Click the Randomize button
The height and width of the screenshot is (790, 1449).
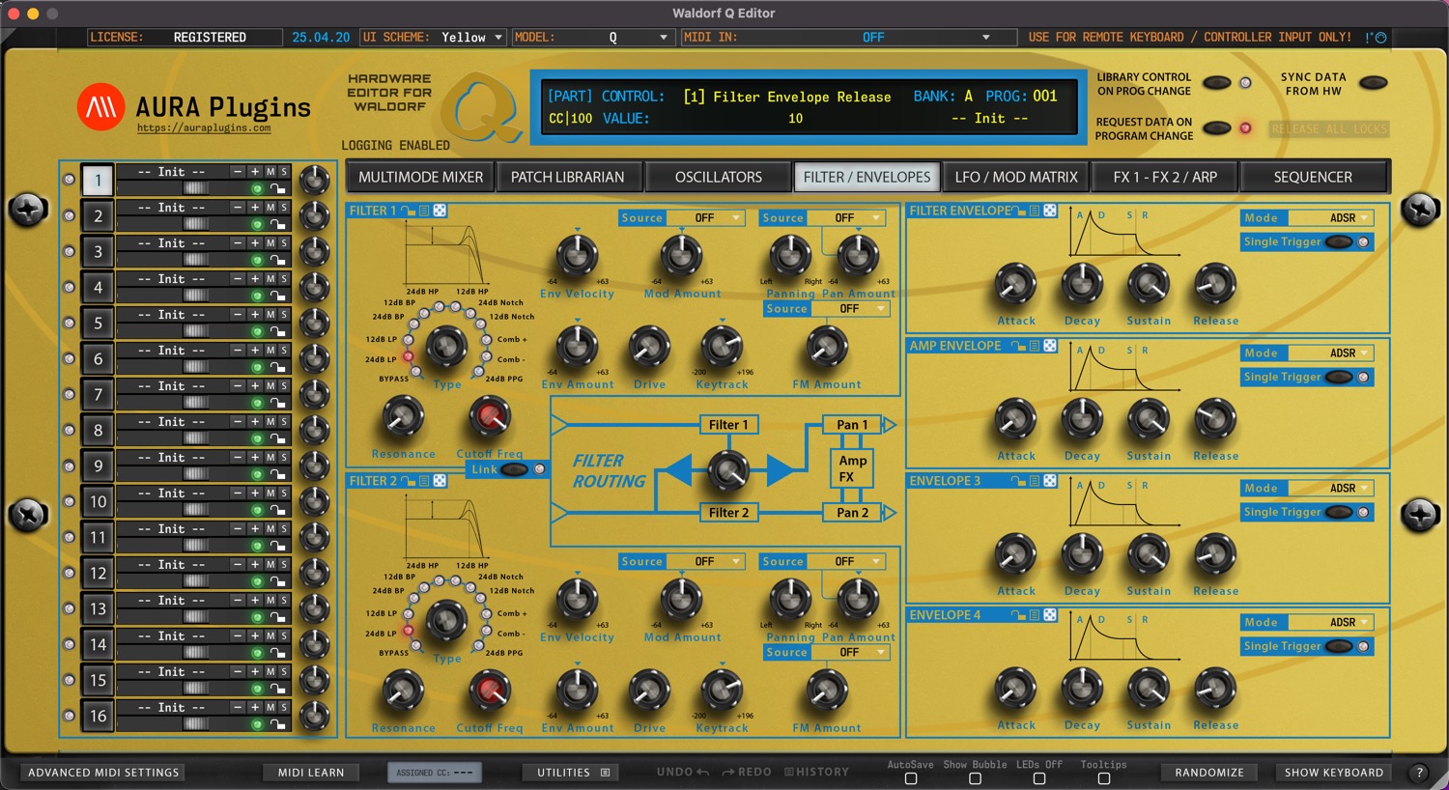coord(1209,772)
